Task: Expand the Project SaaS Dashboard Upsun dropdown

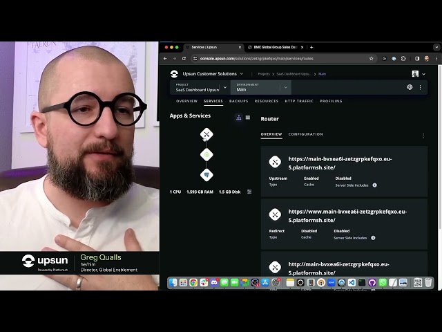Action: (x=225, y=87)
